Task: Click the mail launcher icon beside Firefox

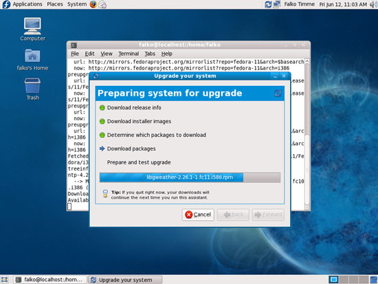Action: tap(102, 4)
